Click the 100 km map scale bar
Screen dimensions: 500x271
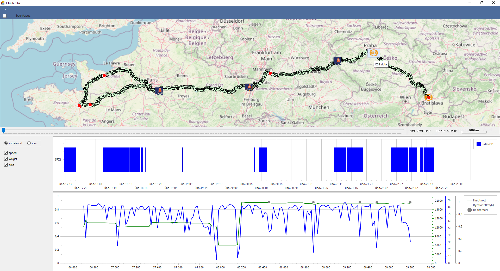pyautogui.click(x=474, y=131)
